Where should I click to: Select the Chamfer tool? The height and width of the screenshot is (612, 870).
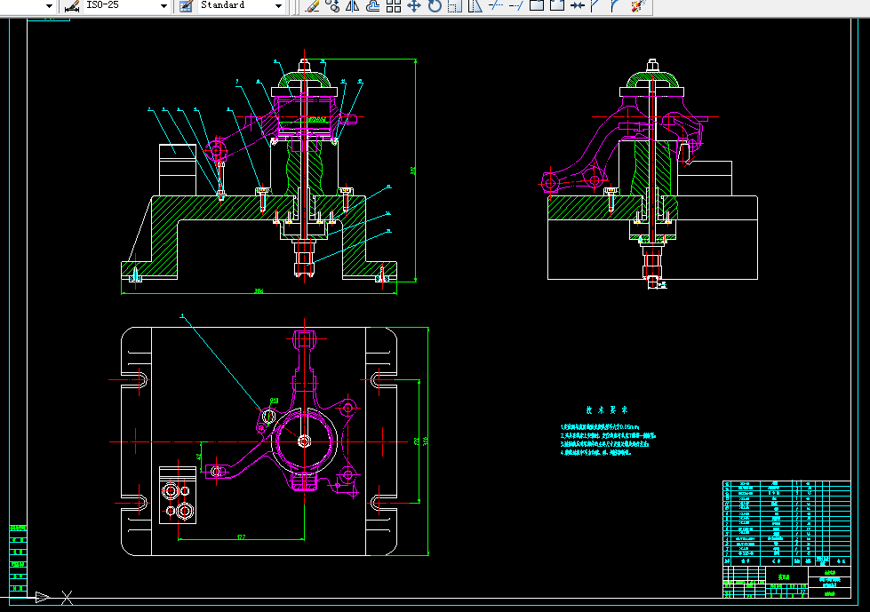pos(595,6)
